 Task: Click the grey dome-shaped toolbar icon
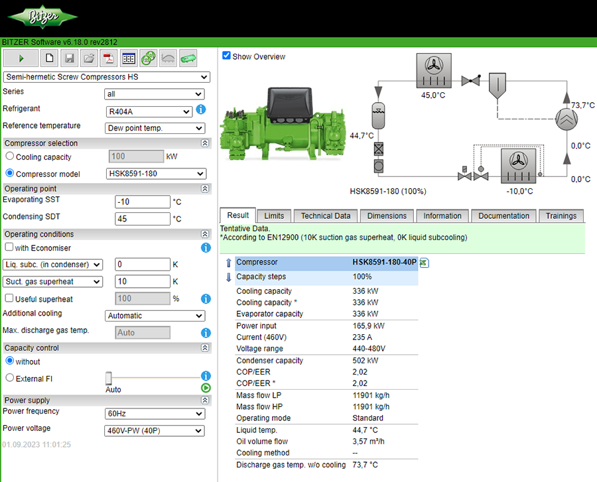coord(168,58)
